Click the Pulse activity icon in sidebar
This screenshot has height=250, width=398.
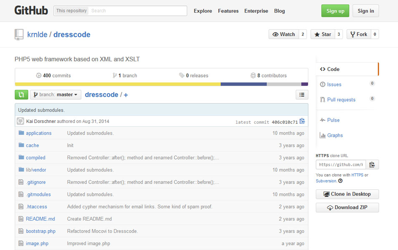point(322,120)
